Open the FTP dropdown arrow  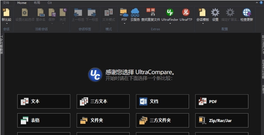[124, 23]
